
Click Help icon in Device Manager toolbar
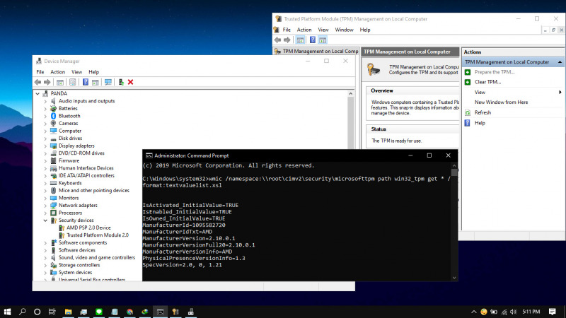click(x=85, y=82)
